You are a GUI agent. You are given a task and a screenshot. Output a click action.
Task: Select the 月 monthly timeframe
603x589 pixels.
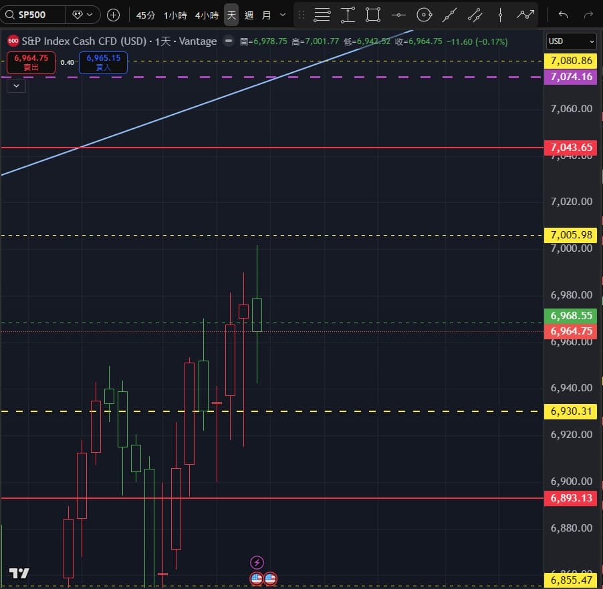tap(266, 15)
